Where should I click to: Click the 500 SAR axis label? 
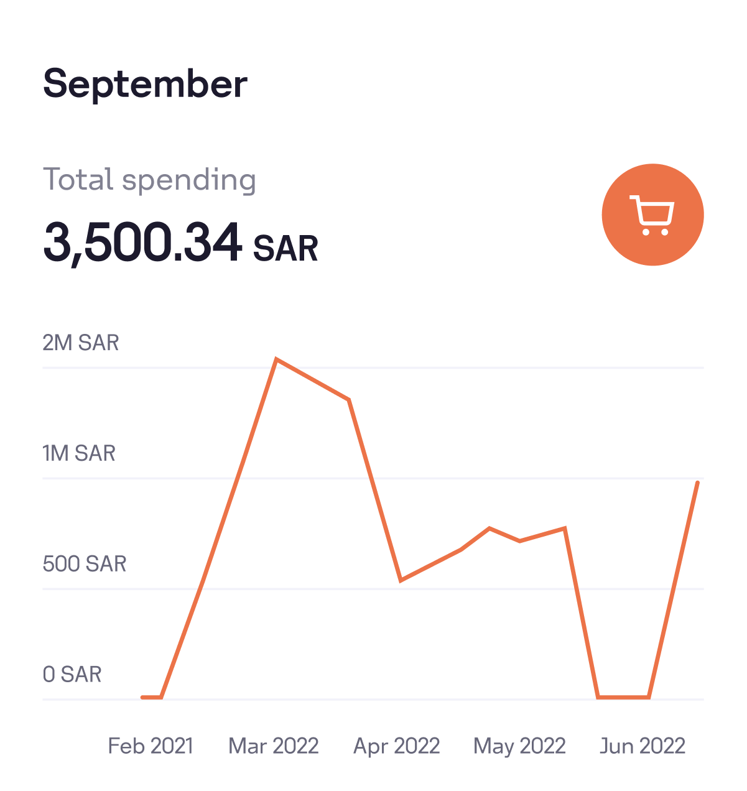click(85, 564)
